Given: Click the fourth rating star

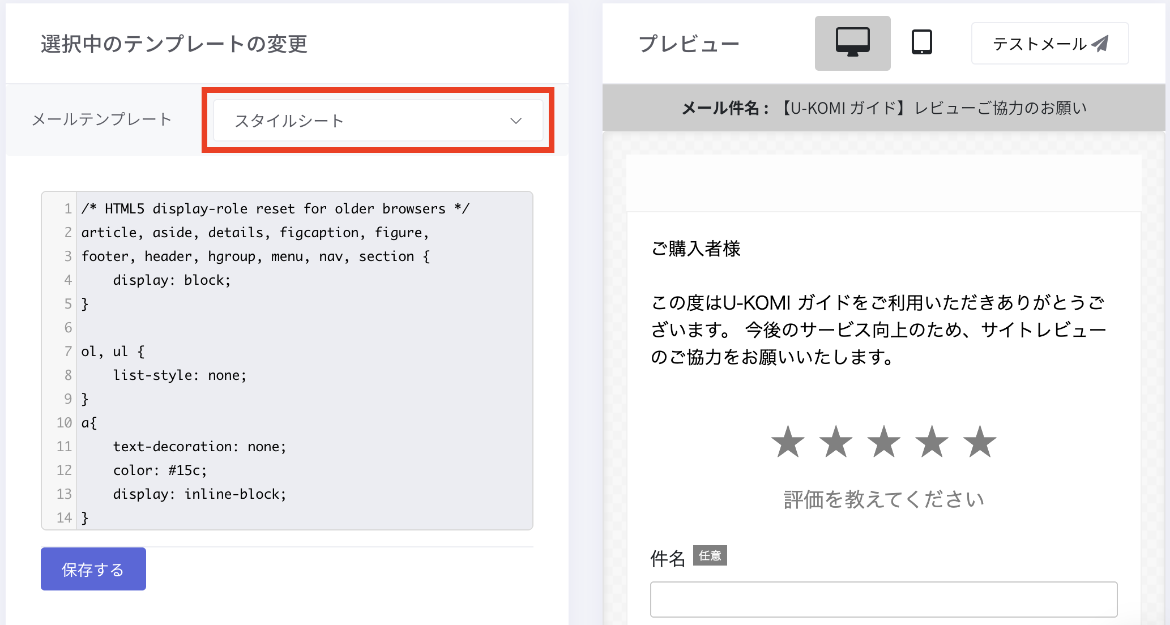Looking at the screenshot, I should 932,442.
